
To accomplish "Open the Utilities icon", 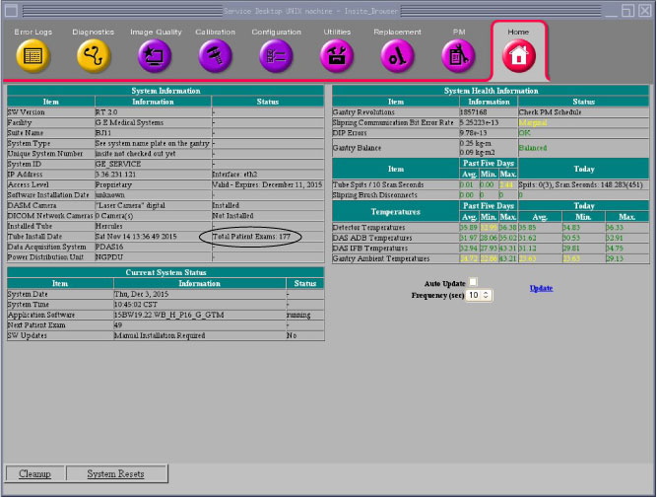I will [x=337, y=55].
